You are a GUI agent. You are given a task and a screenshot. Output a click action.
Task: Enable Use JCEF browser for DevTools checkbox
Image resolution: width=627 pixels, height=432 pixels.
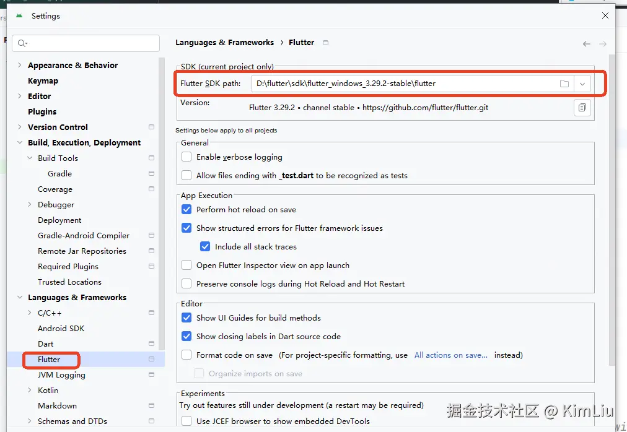coord(186,421)
